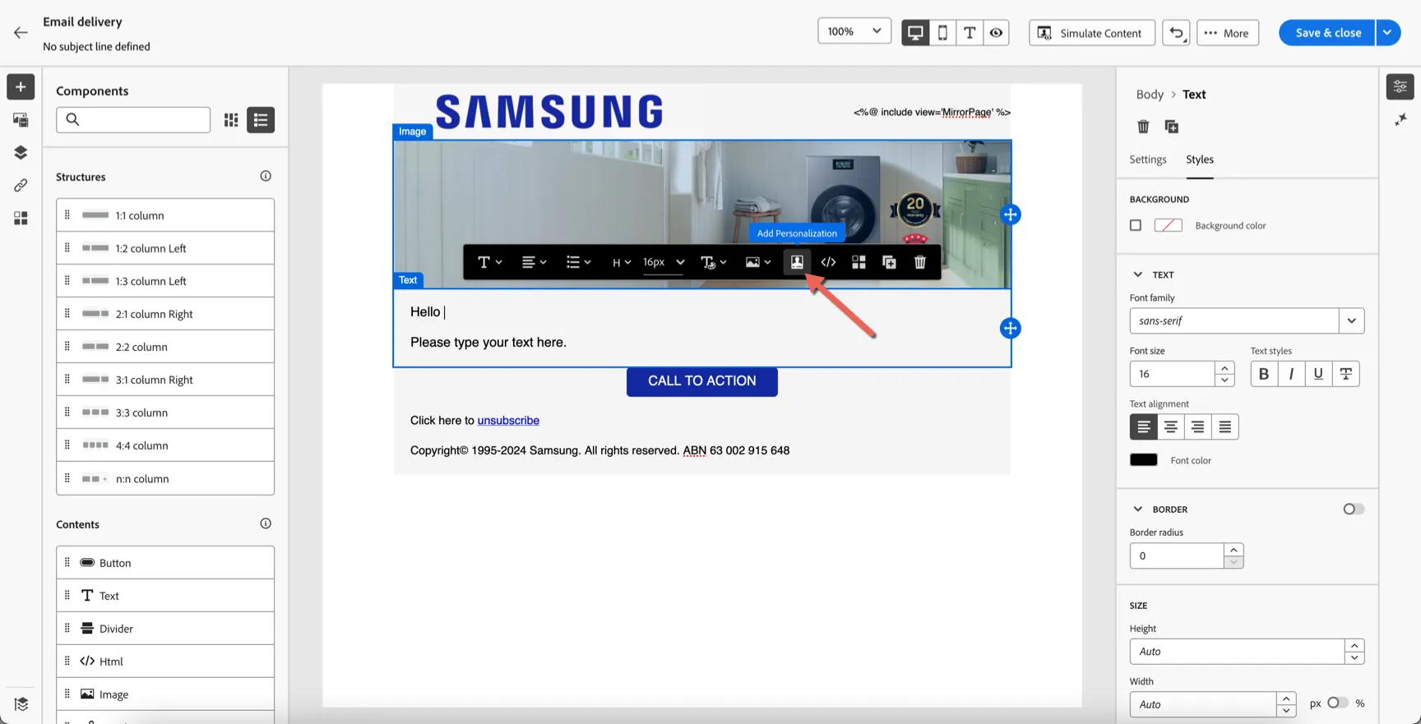Screen dimensions: 1421x724
Task: Toggle Width unit between px and percent
Action: click(x=1338, y=703)
